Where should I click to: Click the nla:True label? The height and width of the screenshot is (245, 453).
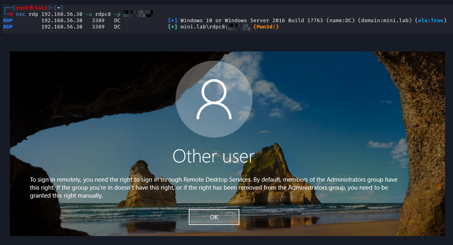point(431,20)
